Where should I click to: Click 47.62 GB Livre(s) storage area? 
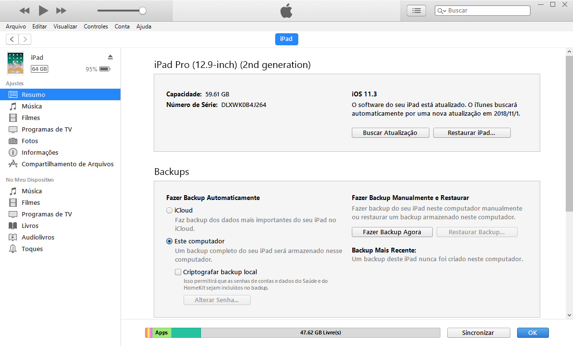click(x=320, y=333)
